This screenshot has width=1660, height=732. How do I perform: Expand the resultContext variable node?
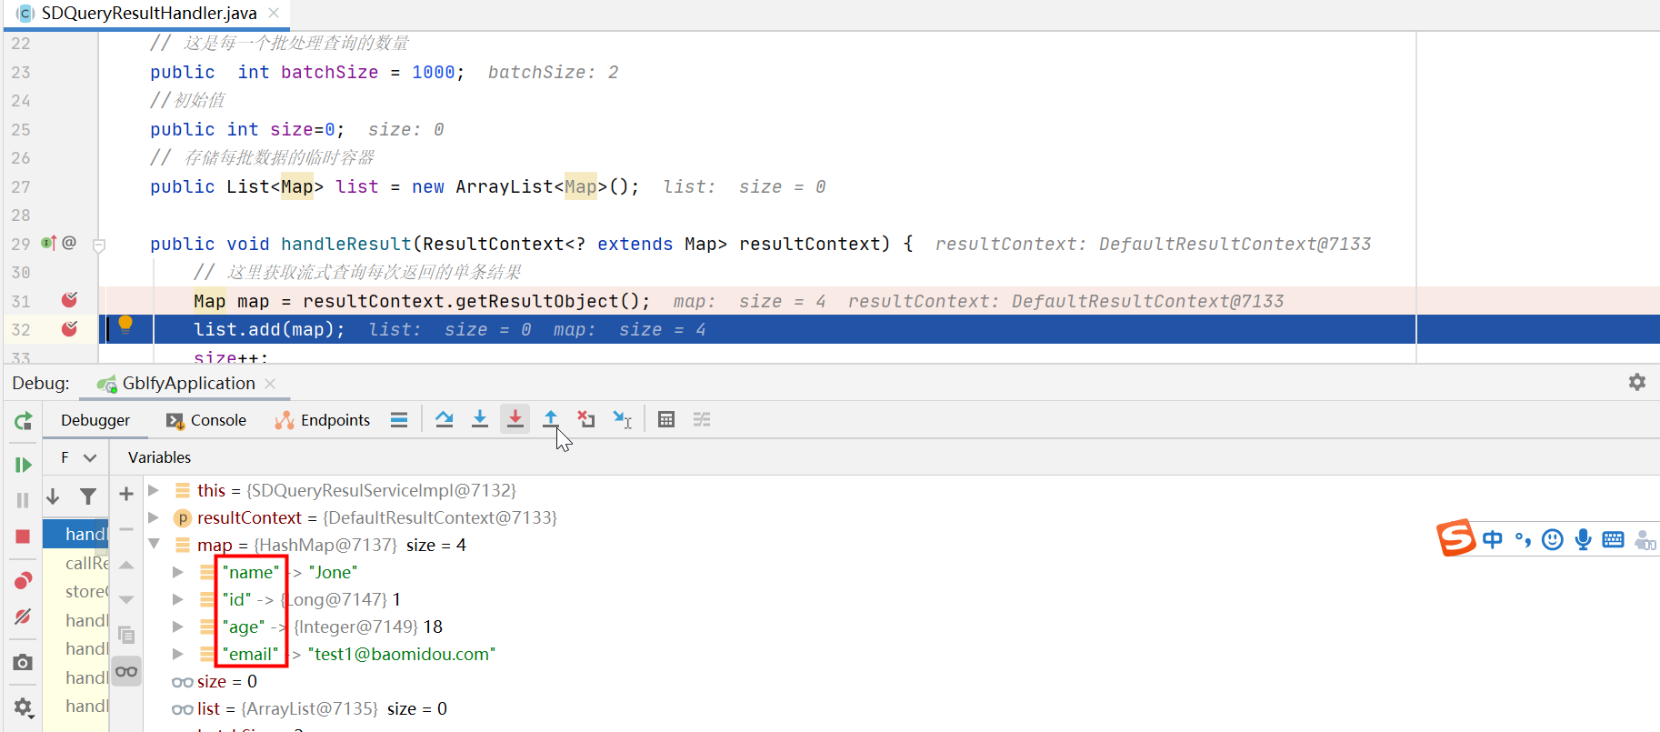tap(154, 517)
